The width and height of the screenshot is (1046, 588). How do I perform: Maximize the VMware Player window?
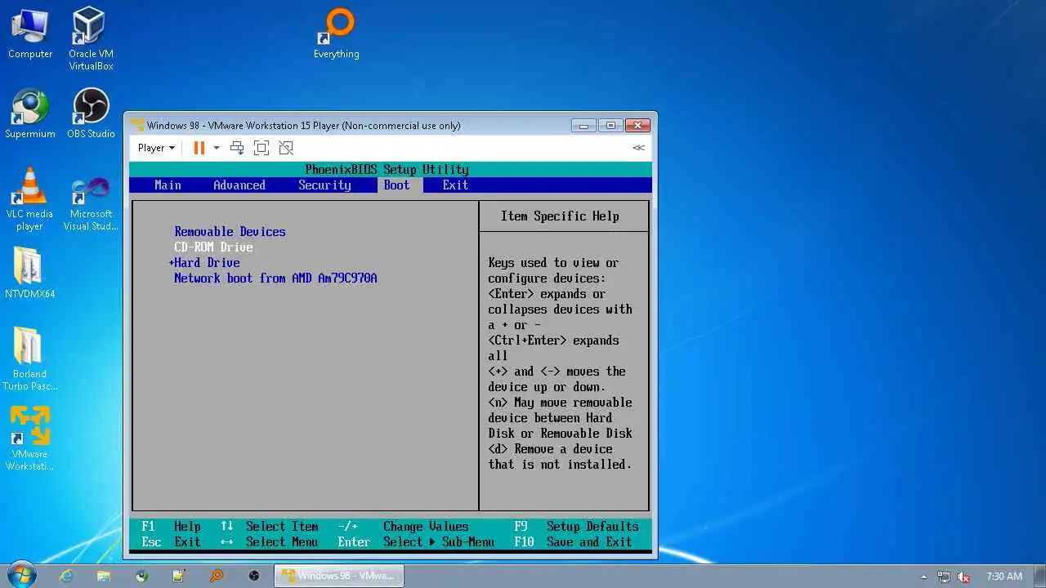[610, 126]
